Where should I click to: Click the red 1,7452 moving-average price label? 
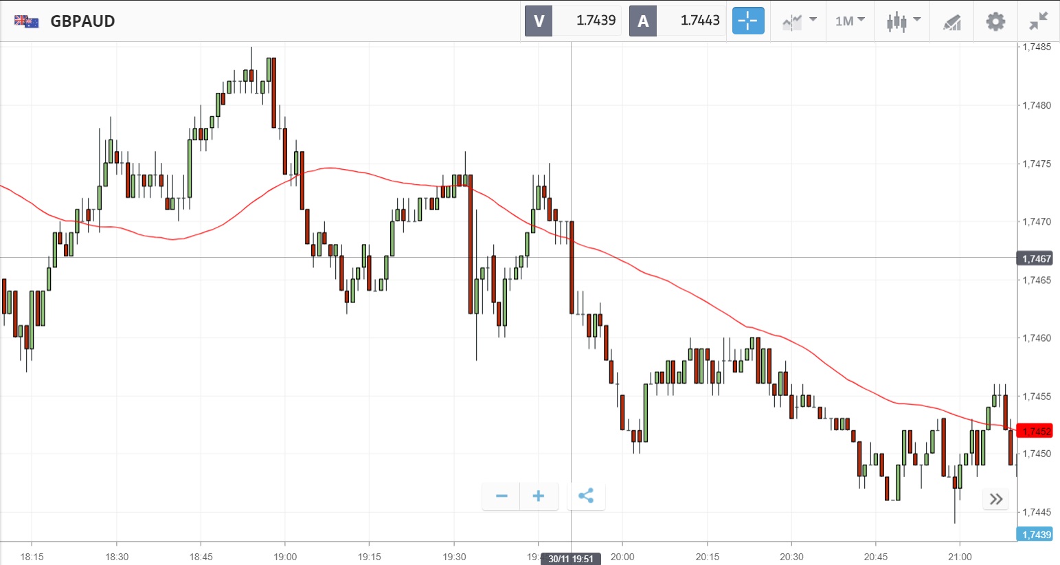1035,431
